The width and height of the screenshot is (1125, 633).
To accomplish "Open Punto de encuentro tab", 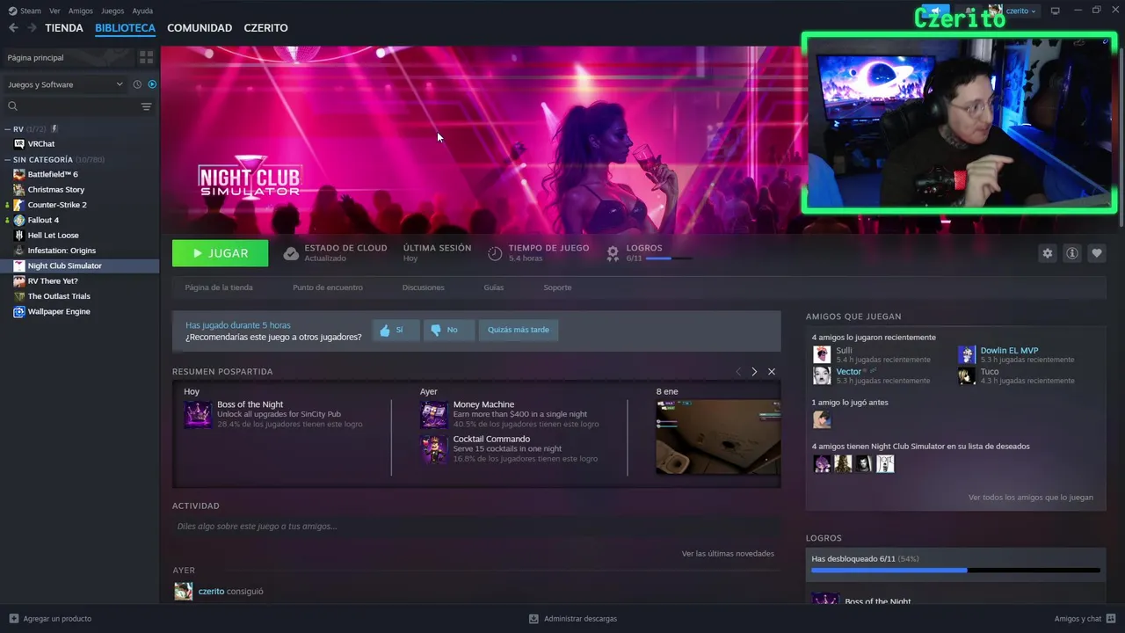I will coord(328,287).
